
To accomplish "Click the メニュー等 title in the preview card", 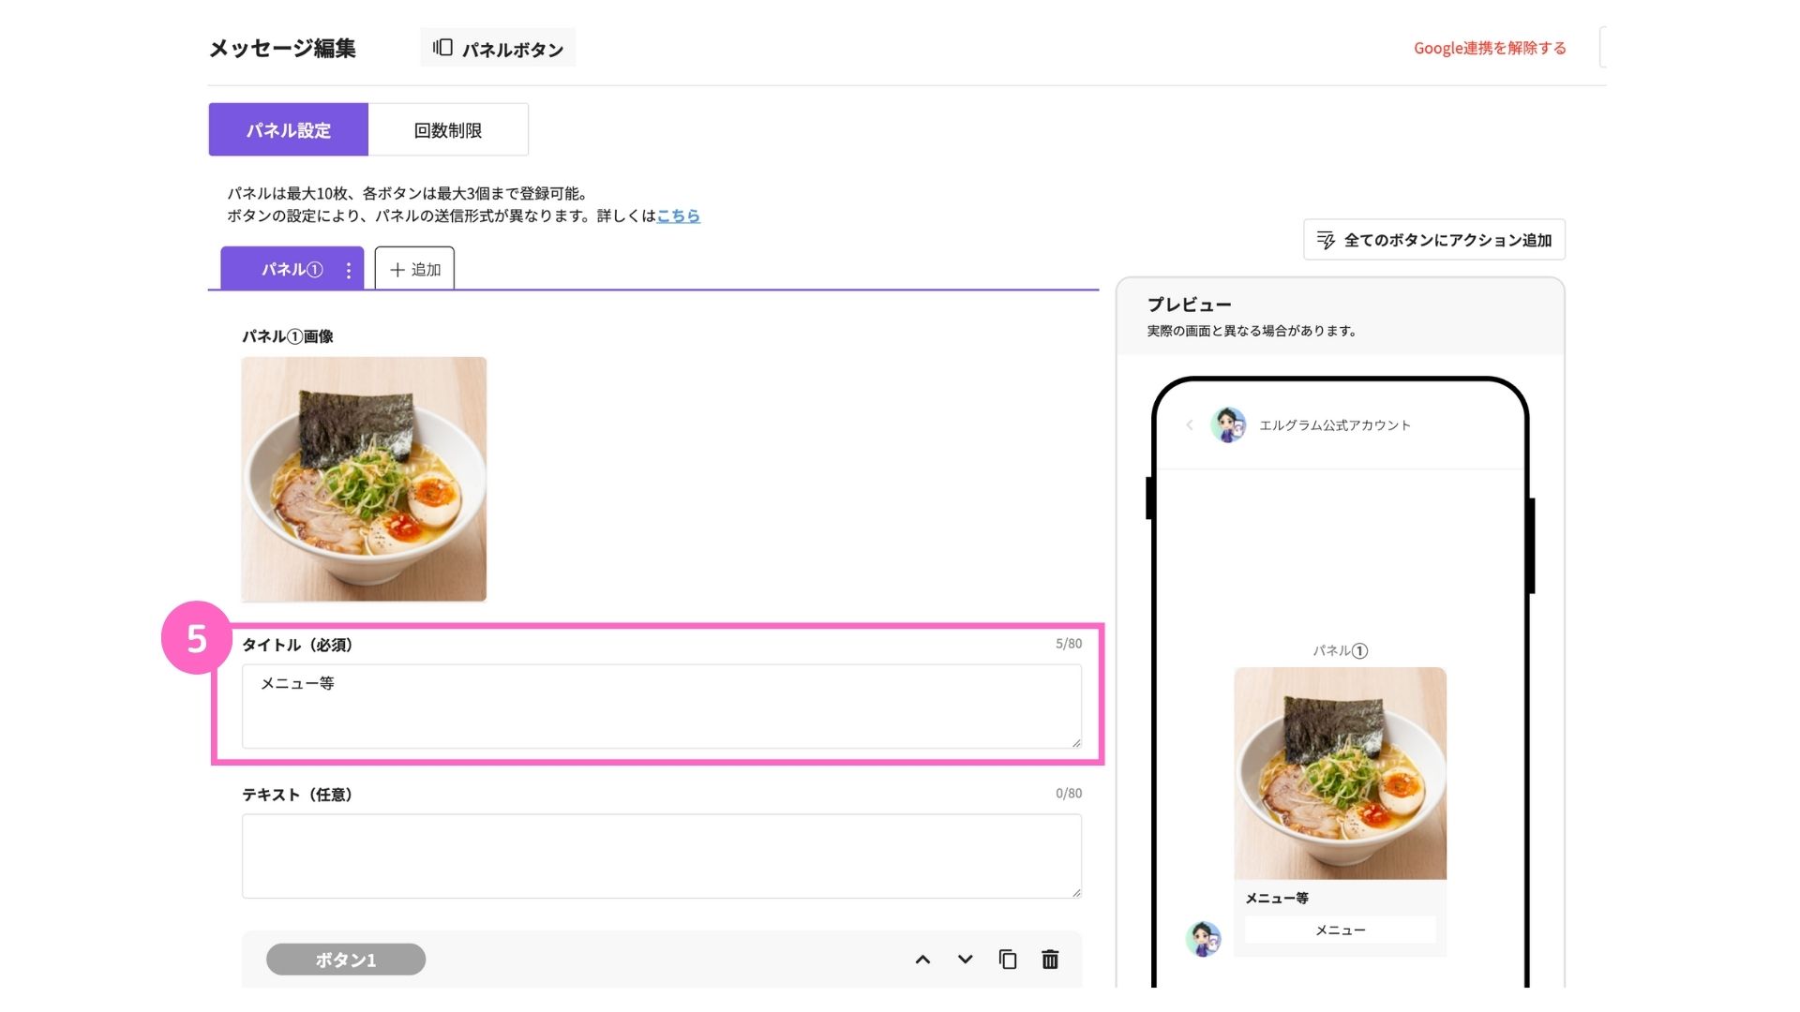I will point(1277,898).
